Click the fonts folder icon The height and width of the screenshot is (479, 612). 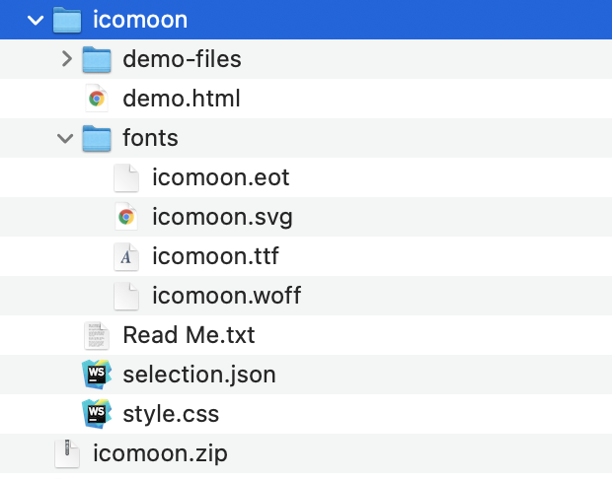tap(96, 138)
